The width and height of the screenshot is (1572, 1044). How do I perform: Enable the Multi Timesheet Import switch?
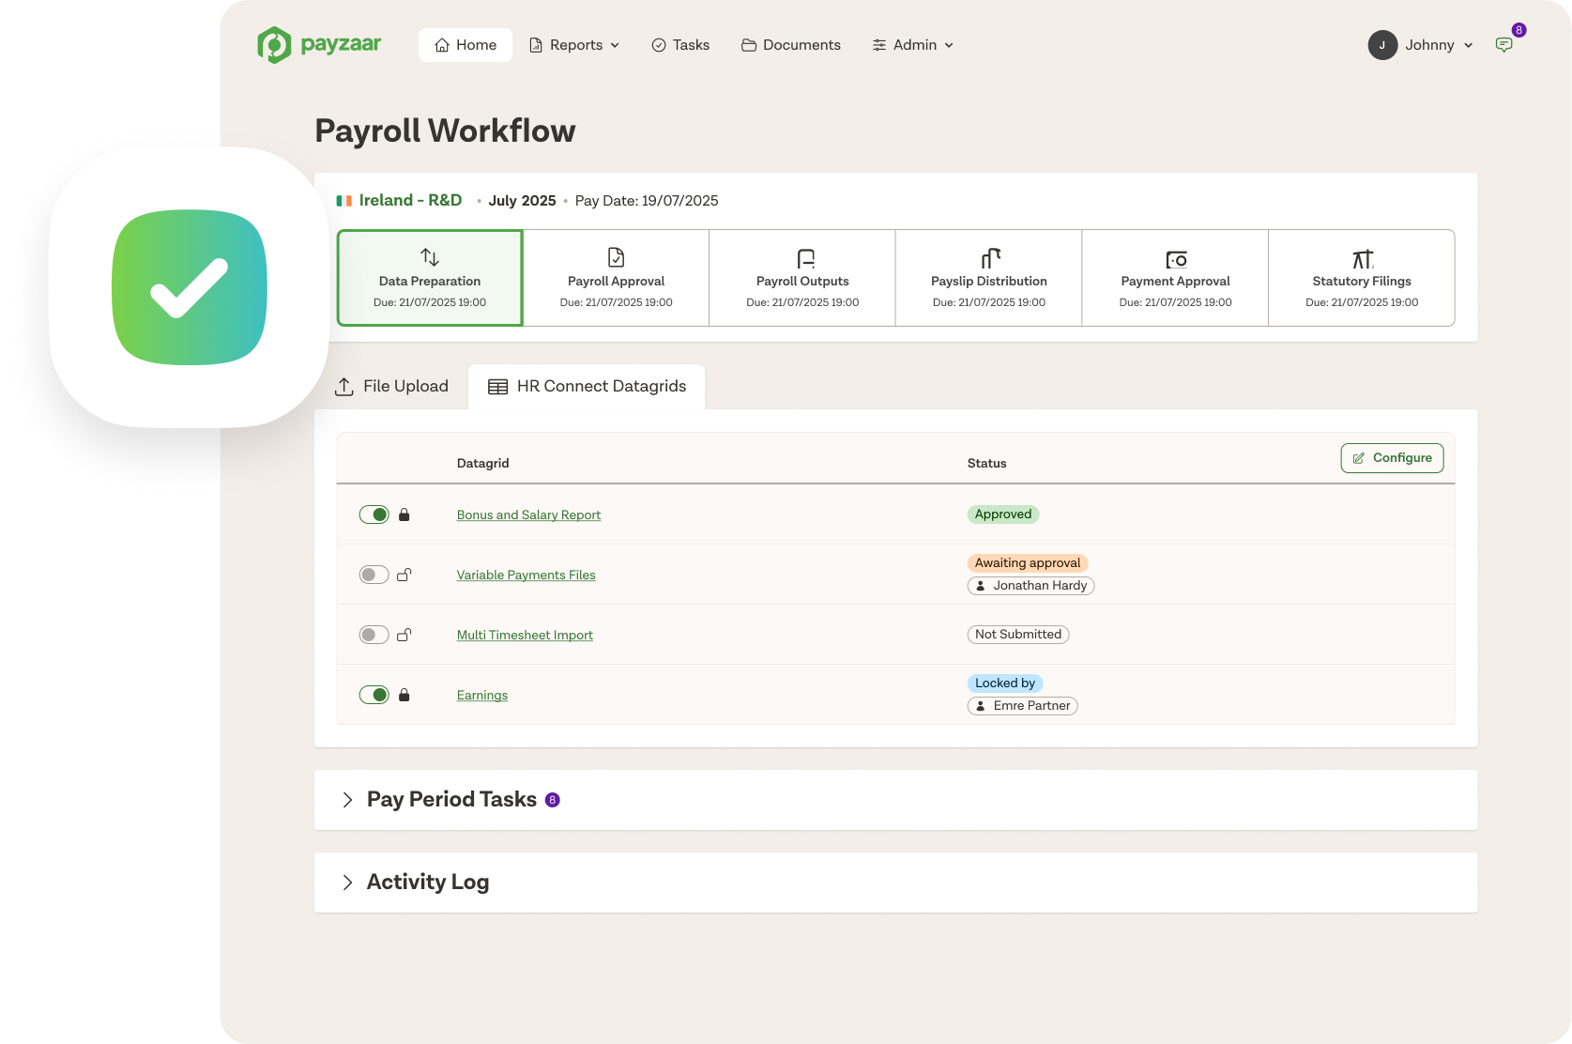pos(374,635)
